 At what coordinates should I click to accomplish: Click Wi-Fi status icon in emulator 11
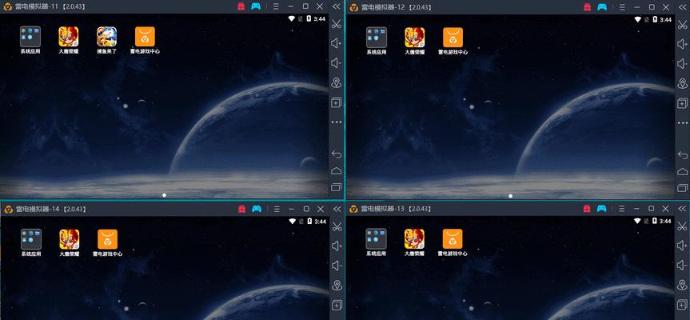[x=291, y=18]
